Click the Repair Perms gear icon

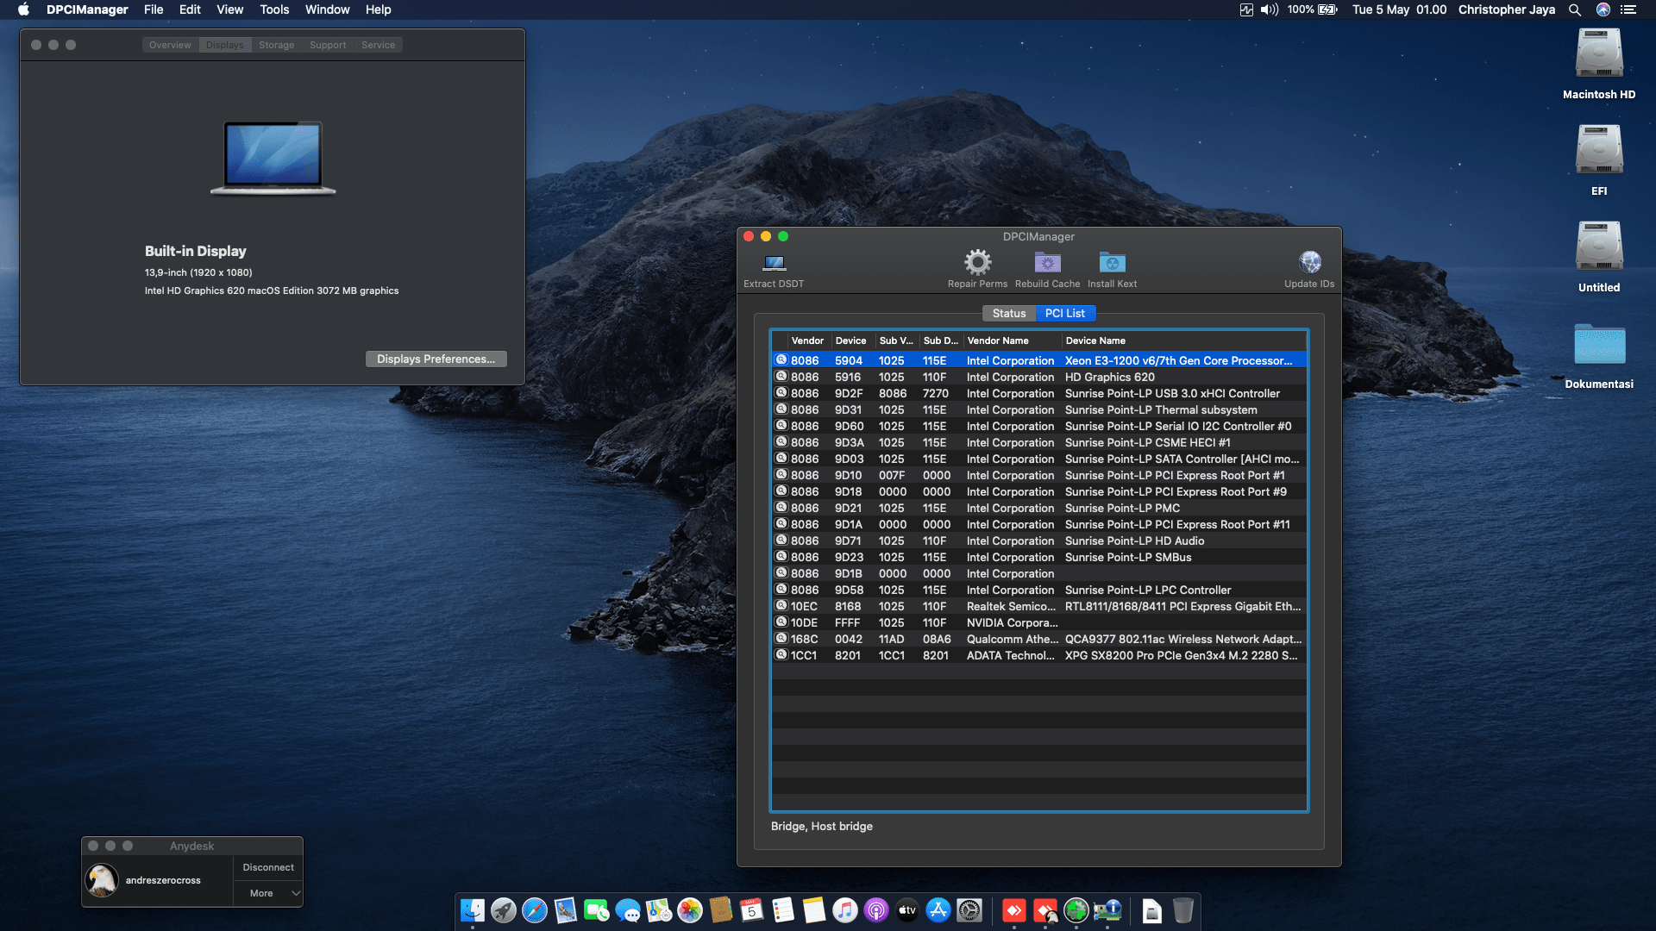(977, 262)
